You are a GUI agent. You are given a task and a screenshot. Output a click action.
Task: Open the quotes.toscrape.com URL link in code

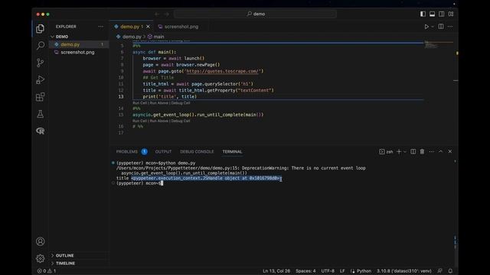pos(223,71)
